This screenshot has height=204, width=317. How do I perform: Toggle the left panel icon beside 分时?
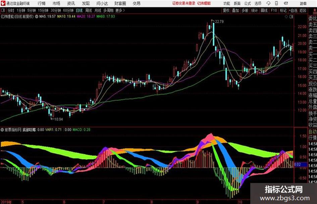[3, 10]
